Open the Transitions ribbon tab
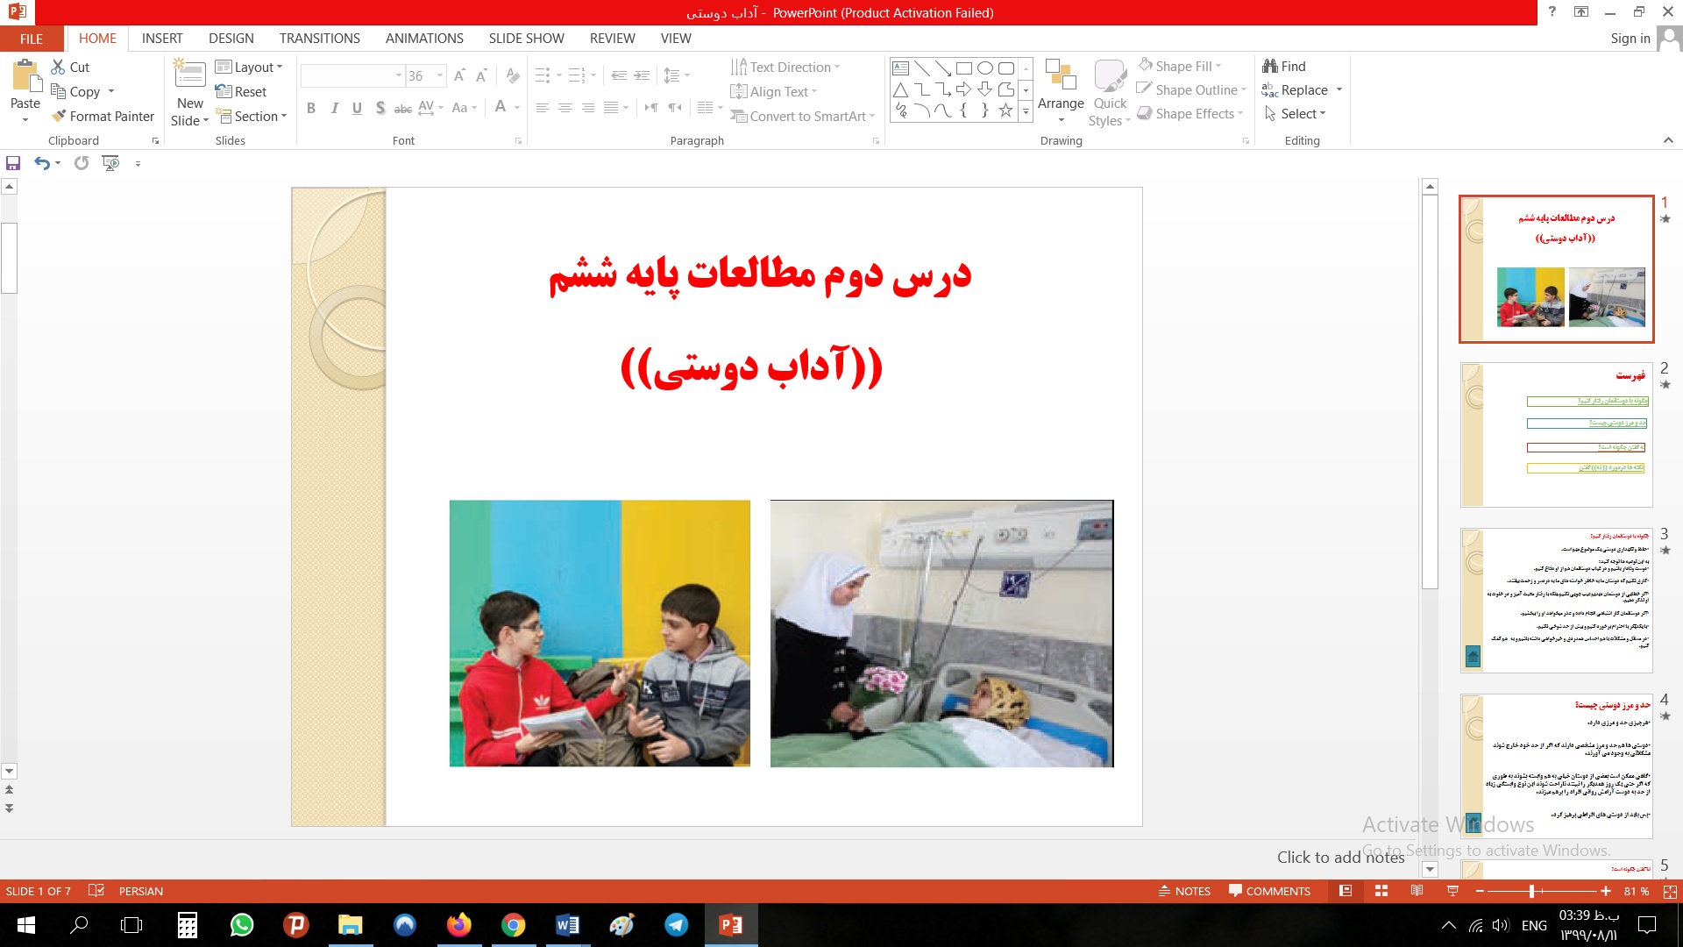1683x947 pixels. pyautogui.click(x=319, y=39)
